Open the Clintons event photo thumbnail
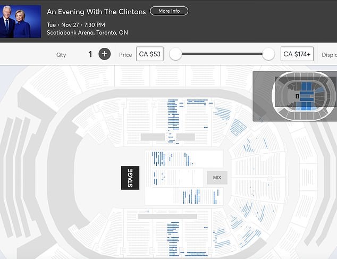The image size is (337, 259). [x=21, y=21]
